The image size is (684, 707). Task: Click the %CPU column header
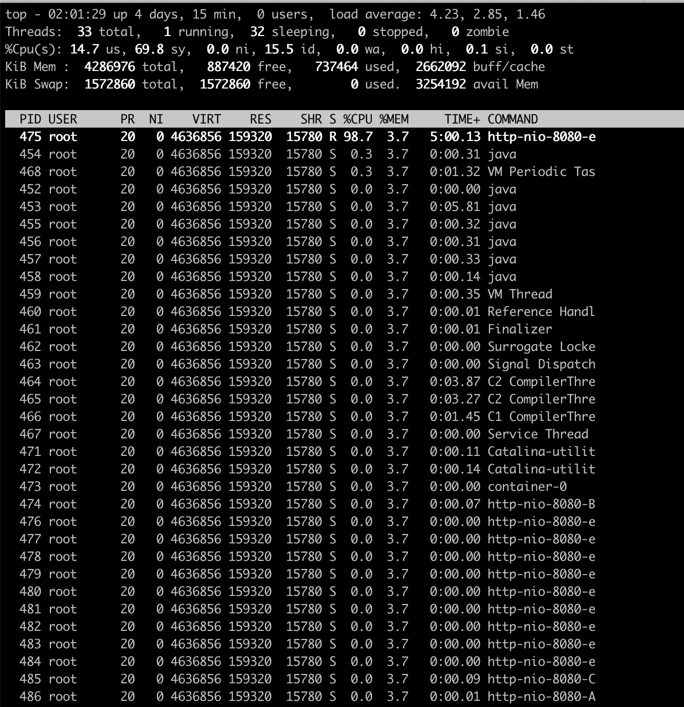[358, 119]
